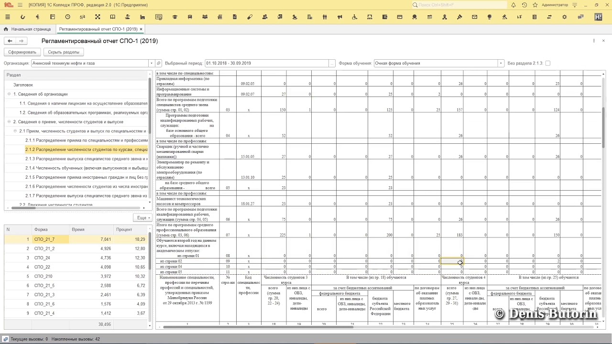
Task: Click the clock icon in the sections toolbar
Action: click(67, 17)
